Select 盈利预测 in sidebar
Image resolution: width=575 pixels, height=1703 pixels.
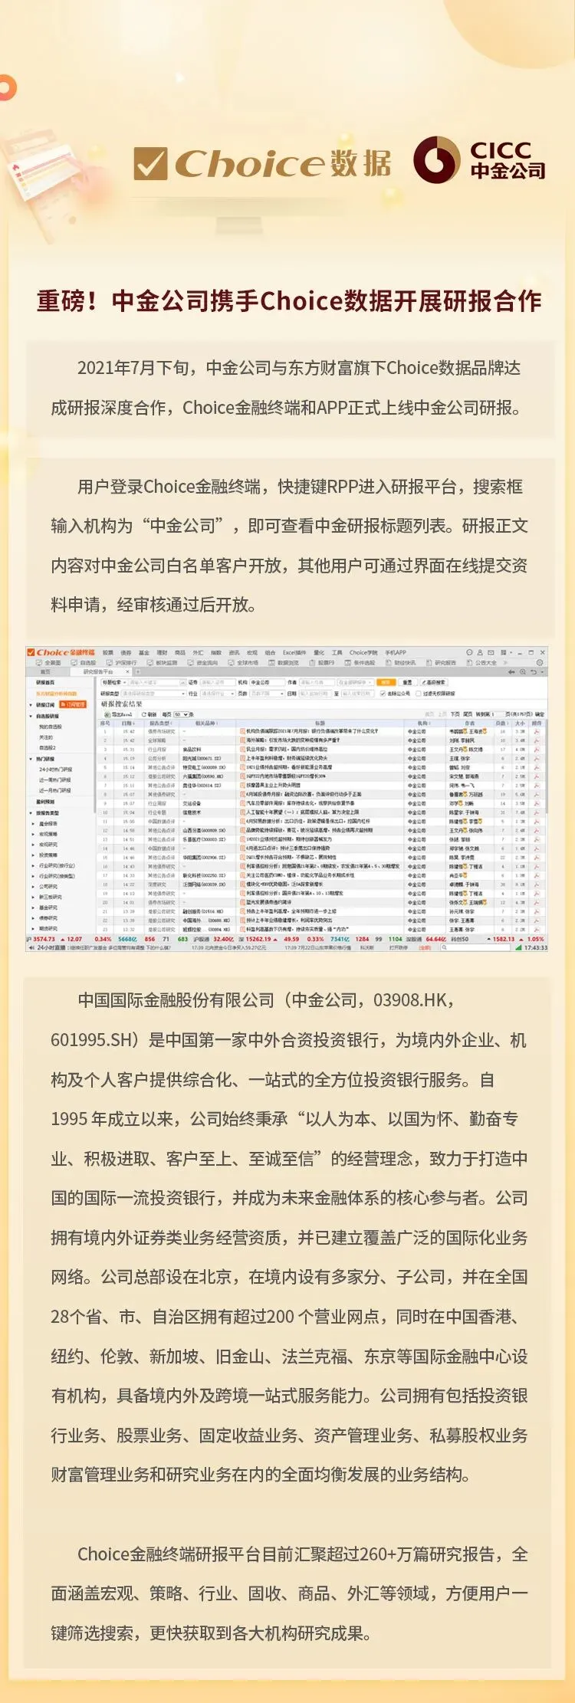coord(45,802)
